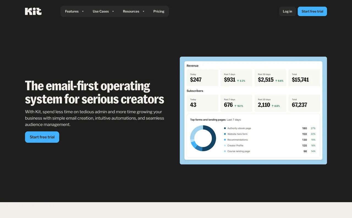352x218 pixels.
Task: Click the Recommendations legend dot
Action: click(225, 140)
